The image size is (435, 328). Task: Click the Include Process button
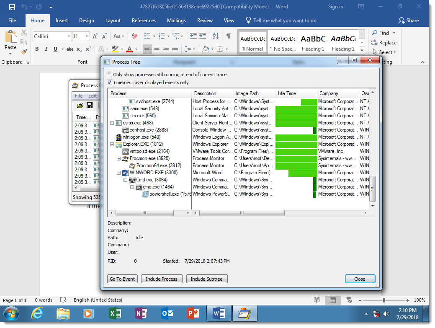pyautogui.click(x=162, y=279)
